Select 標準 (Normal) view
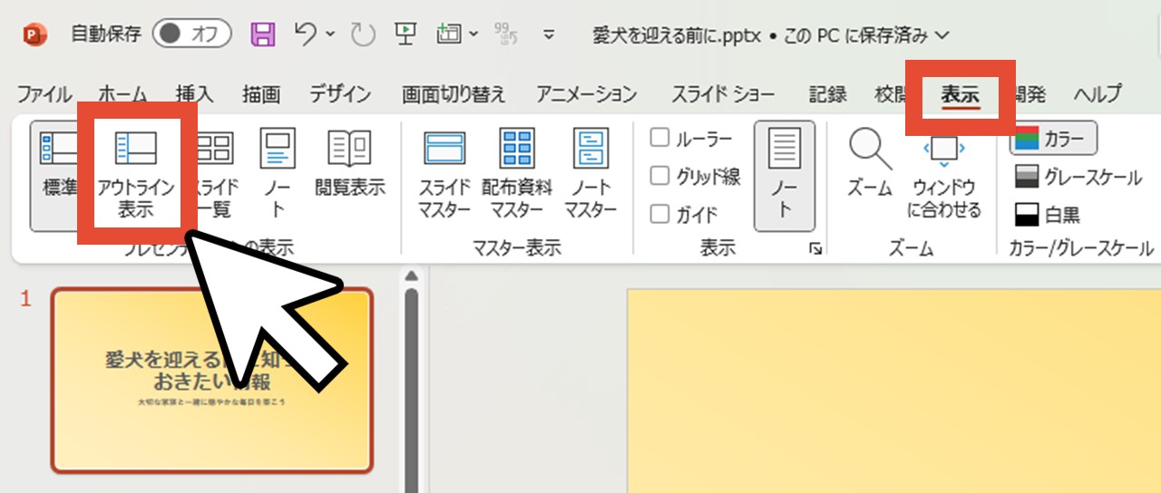This screenshot has width=1161, height=493. (x=60, y=175)
